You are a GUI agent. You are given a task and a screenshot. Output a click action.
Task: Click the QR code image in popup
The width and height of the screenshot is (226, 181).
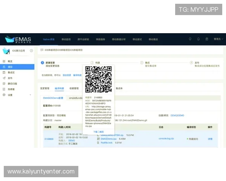98,80
